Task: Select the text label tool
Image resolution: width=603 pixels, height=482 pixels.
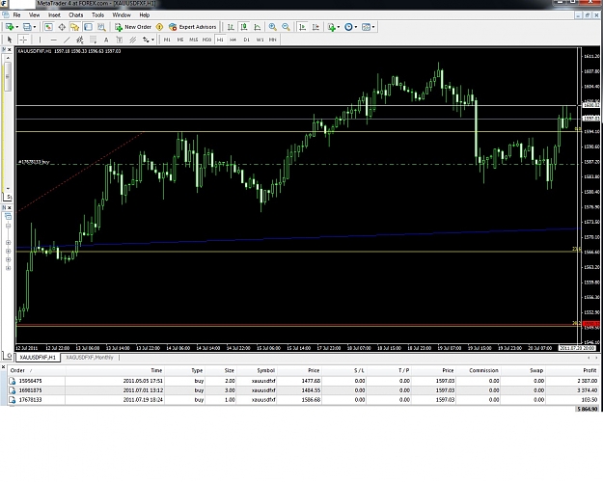Action: tap(120, 40)
